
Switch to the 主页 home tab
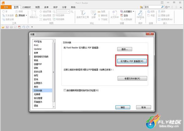[x=16, y=7]
